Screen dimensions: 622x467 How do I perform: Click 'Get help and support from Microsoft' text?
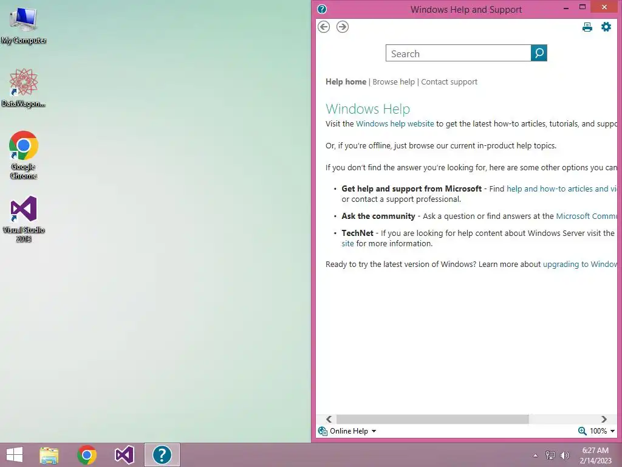tap(411, 189)
